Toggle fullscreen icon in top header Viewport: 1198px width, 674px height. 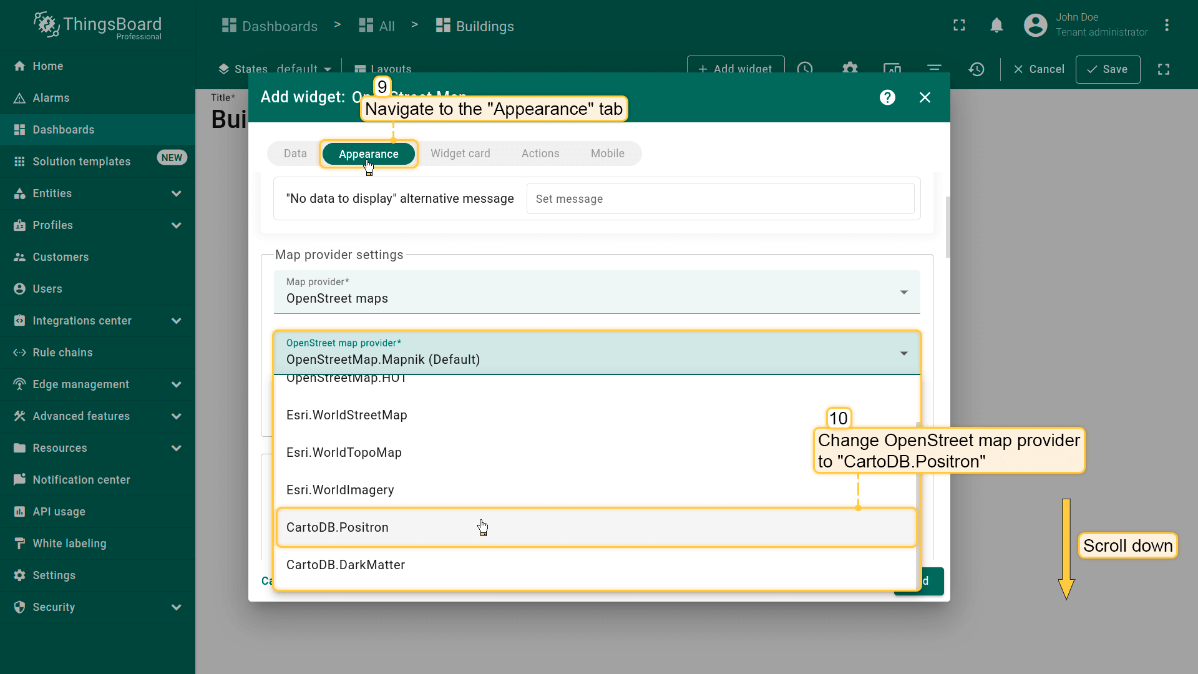pos(959,25)
